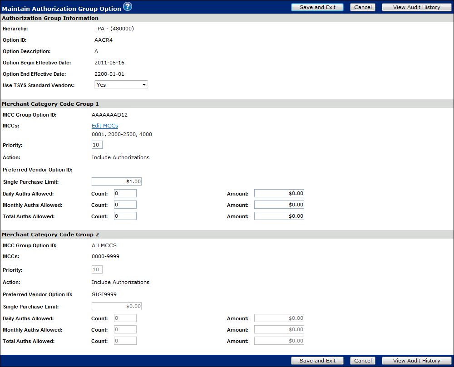454x367 pixels.
Task: Open the Use TSYS Standard Vendors dropdown
Action: click(121, 85)
